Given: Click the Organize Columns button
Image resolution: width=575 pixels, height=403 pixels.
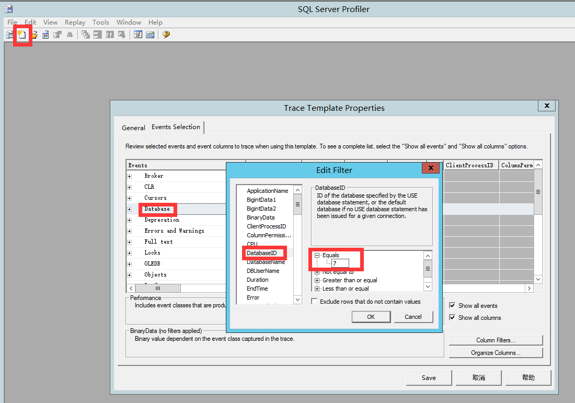Looking at the screenshot, I should 496,353.
